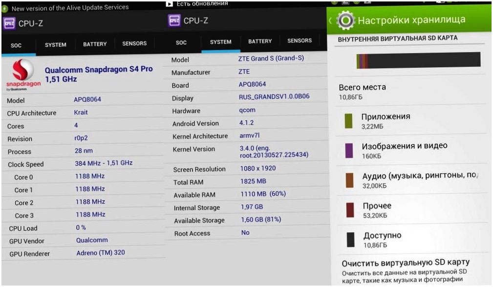The image size is (493, 287).
Task: Tap the CPU-Z app icon in left screen
Action: (9, 23)
